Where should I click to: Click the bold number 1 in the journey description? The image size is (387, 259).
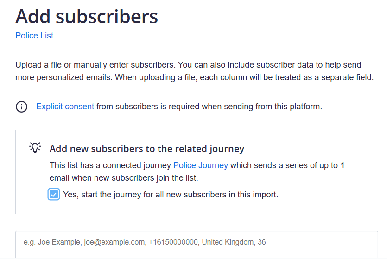[342, 165]
